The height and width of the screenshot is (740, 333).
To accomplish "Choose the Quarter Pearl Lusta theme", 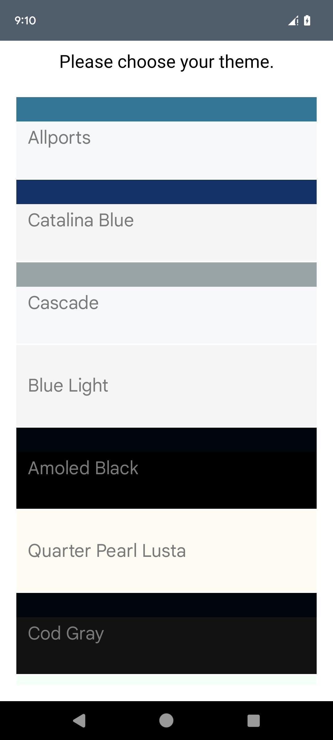I will pos(166,551).
